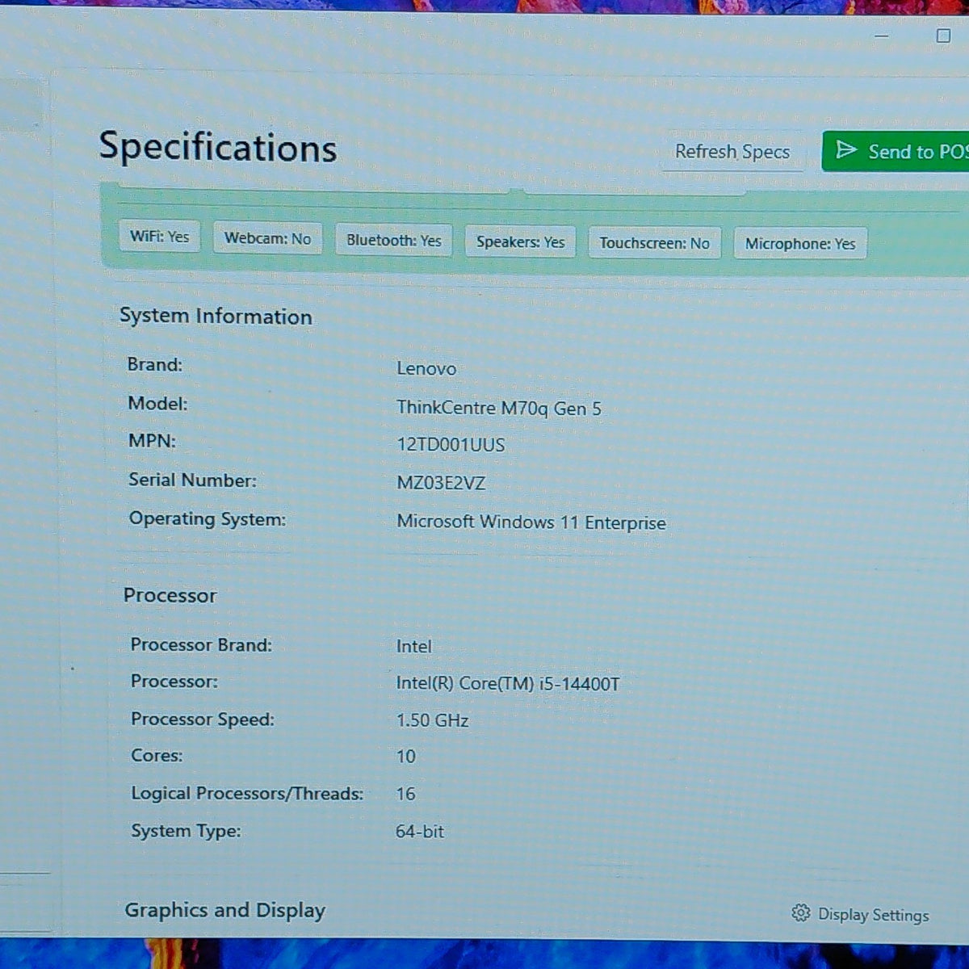This screenshot has width=969, height=969.
Task: Click serial number value MZ03E2VZ
Action: click(441, 483)
